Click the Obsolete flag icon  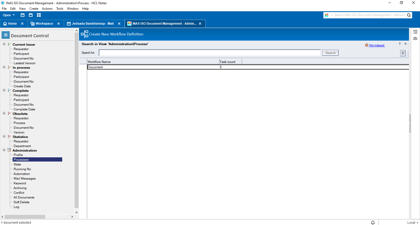pos(9,114)
